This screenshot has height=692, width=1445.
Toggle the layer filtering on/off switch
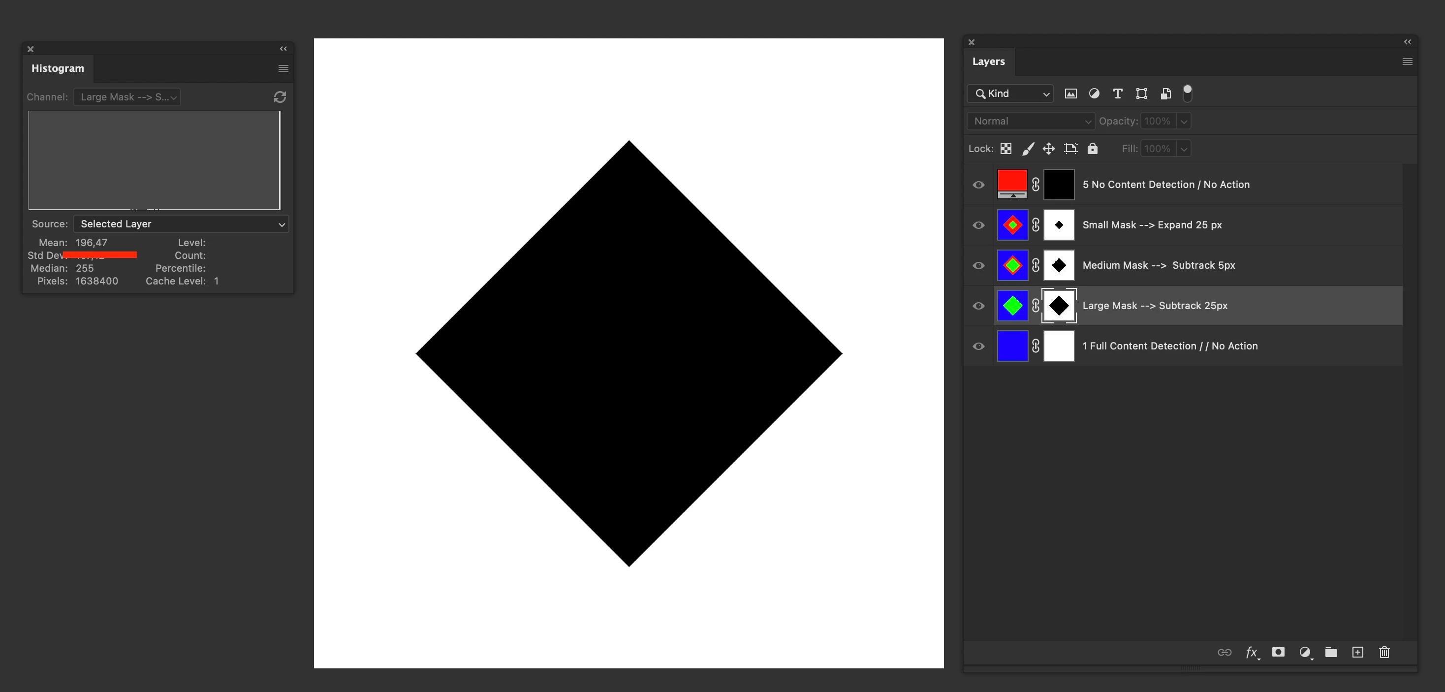click(x=1187, y=94)
